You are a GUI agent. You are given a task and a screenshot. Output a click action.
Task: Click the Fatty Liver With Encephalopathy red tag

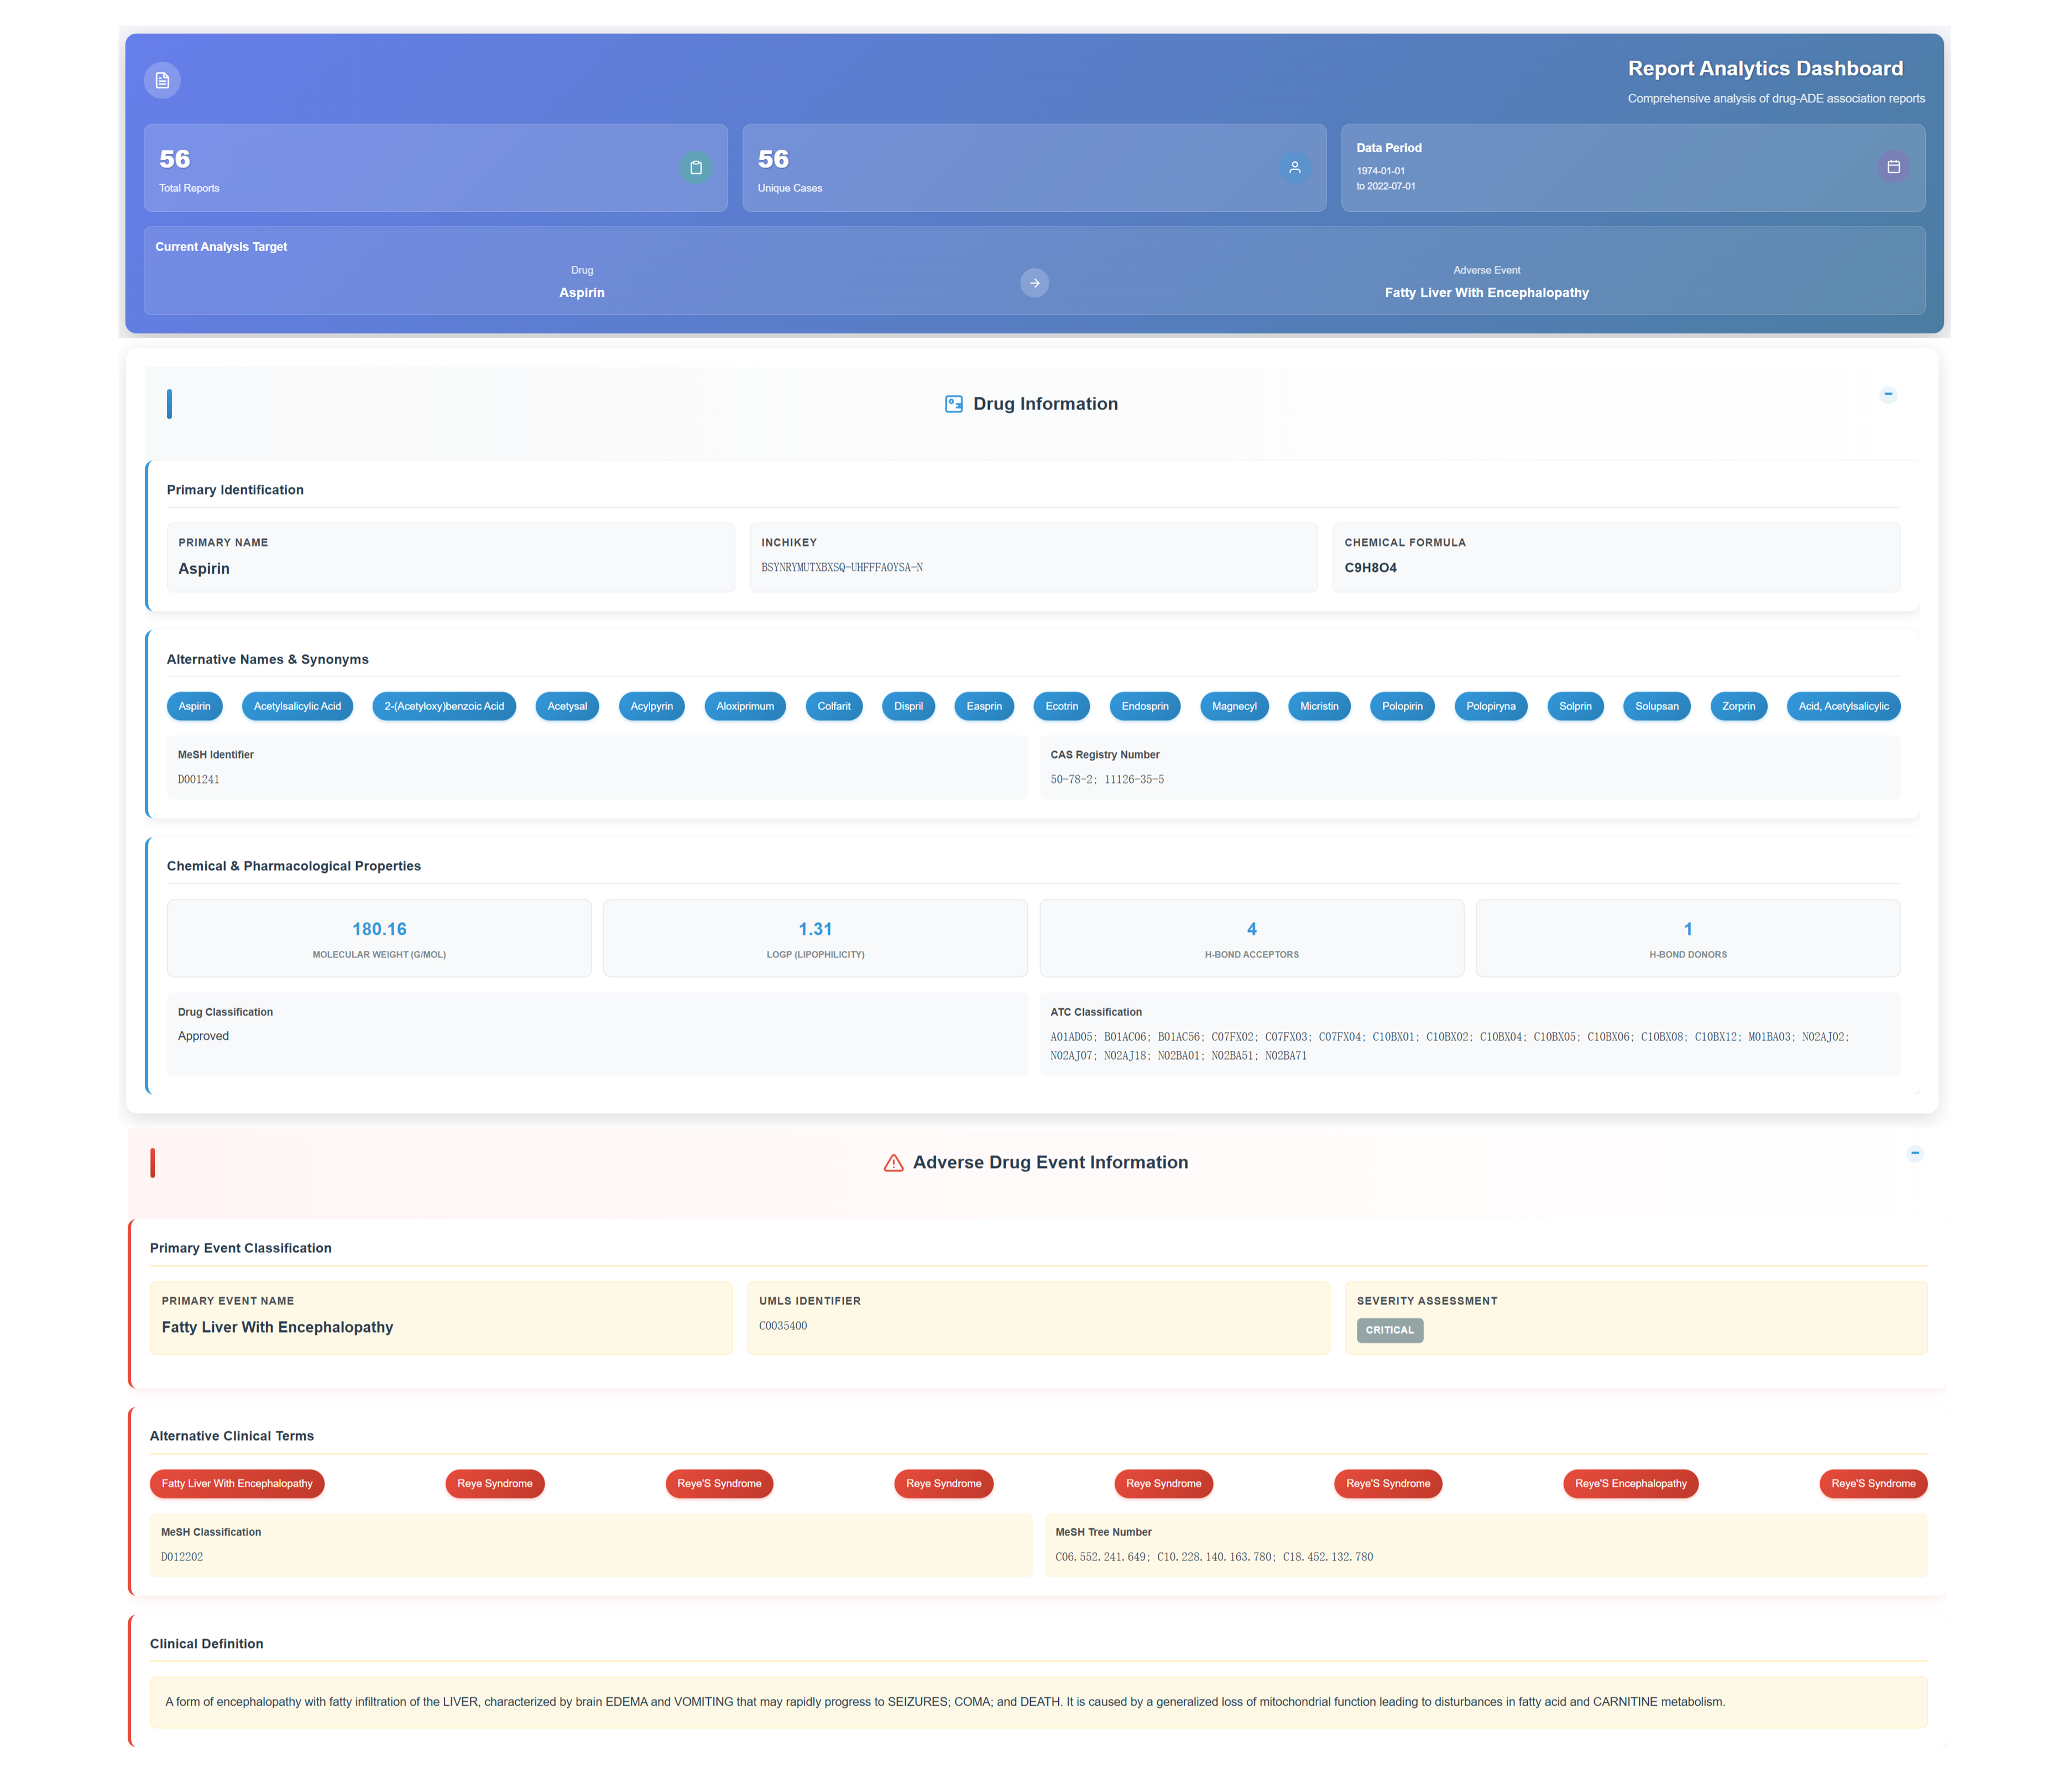point(237,1483)
